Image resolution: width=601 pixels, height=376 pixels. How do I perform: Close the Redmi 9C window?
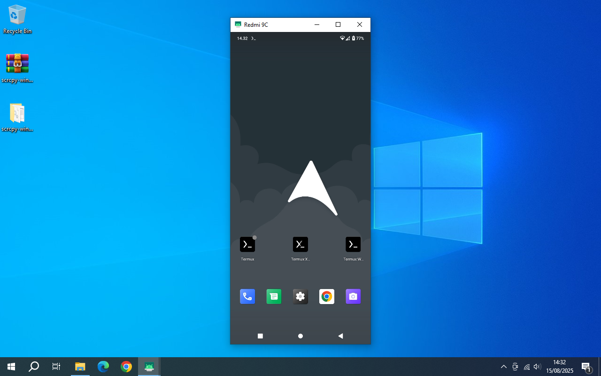pyautogui.click(x=360, y=25)
